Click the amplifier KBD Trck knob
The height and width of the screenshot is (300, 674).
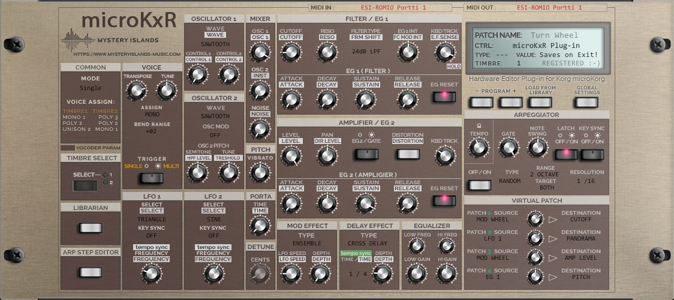pos(445,155)
